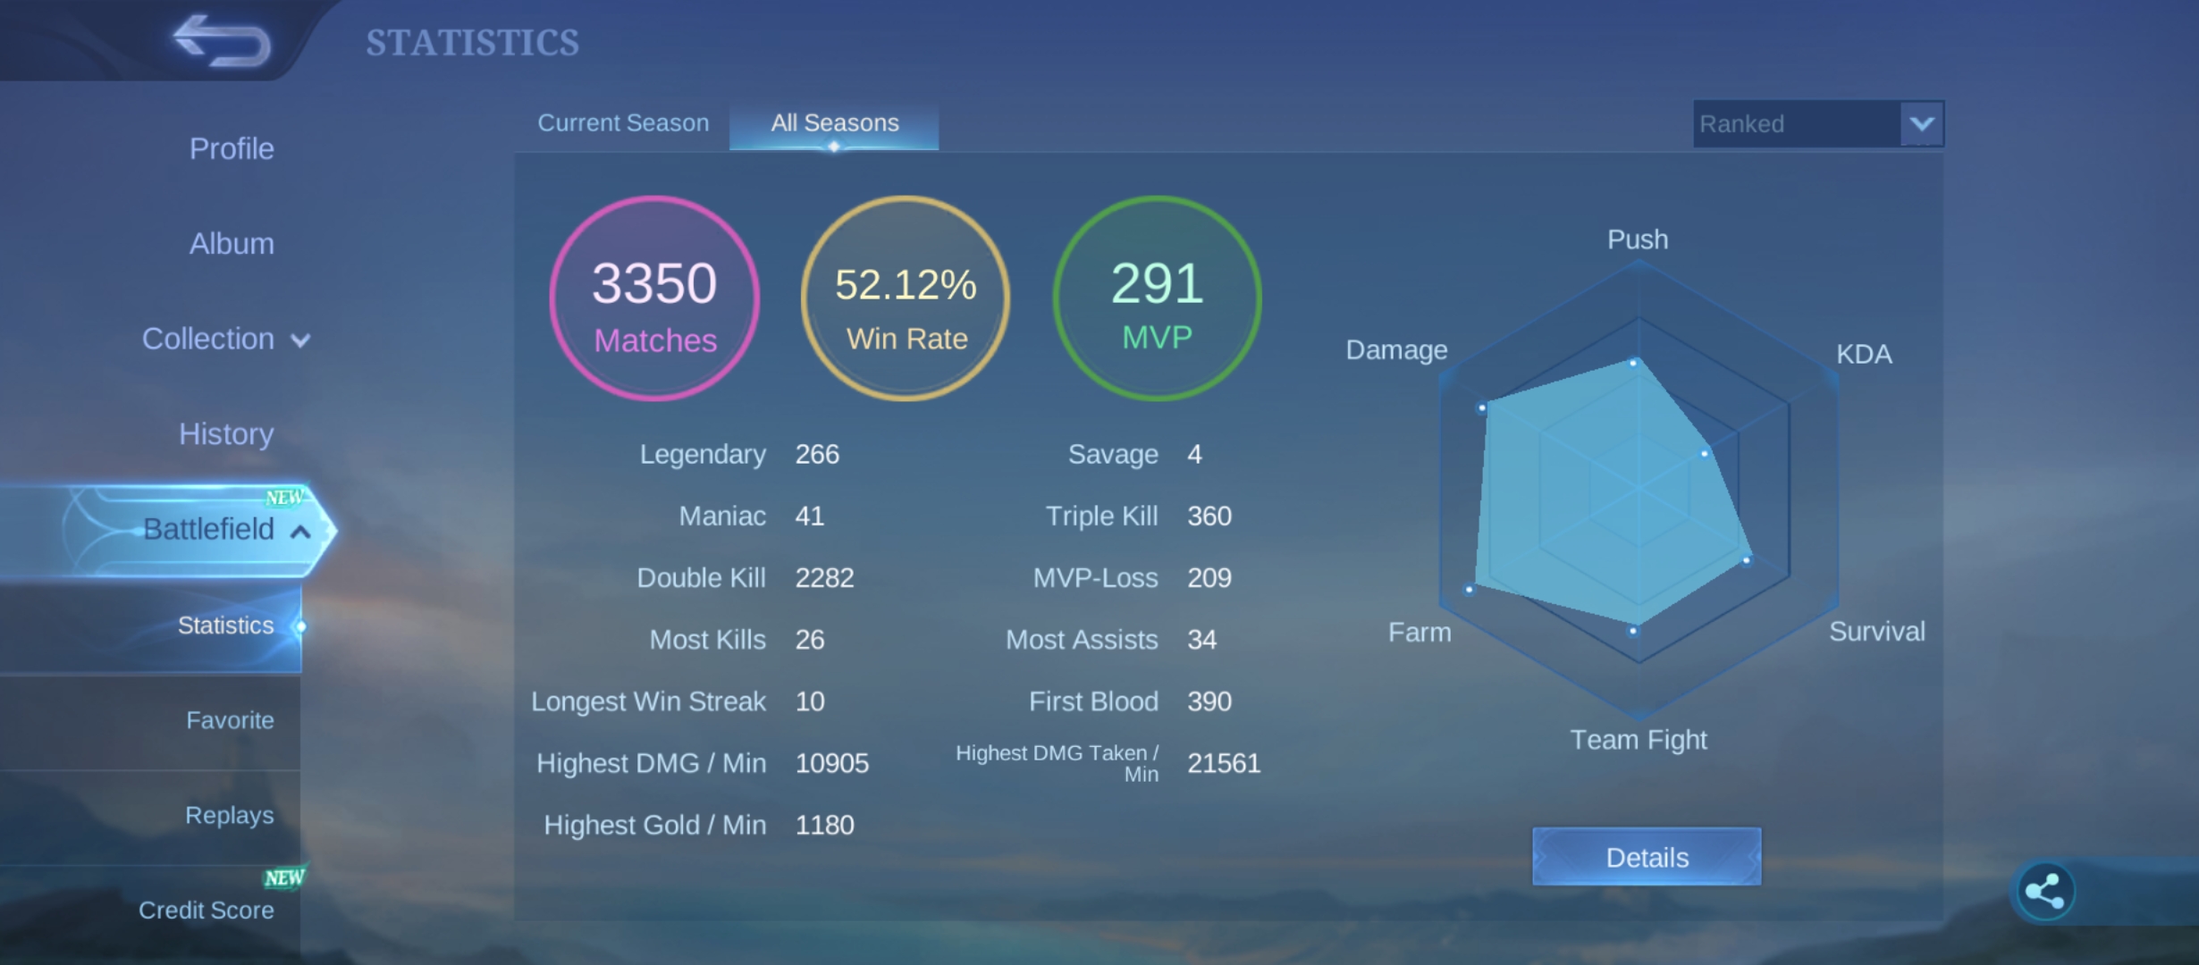Click the Ranked mode selector field
Screen dimensions: 2199x965
[x=1818, y=123]
